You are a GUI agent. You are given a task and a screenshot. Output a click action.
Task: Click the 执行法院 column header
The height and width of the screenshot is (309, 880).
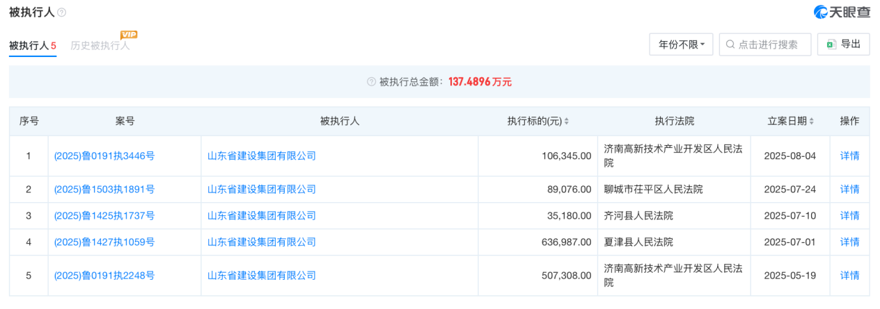pyautogui.click(x=674, y=122)
